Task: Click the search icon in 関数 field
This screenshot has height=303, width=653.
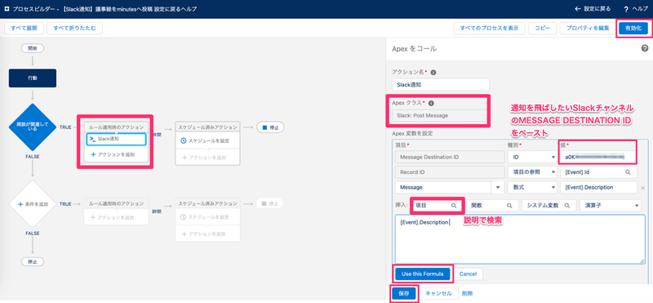Action: click(509, 206)
